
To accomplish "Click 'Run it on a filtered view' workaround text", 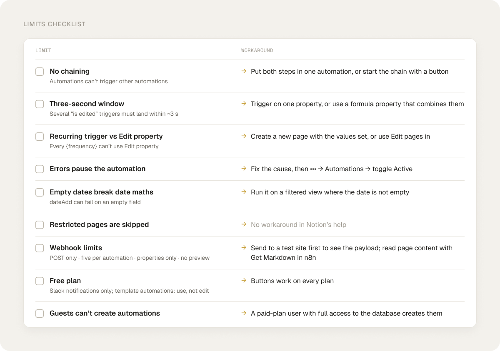I will click(330, 192).
